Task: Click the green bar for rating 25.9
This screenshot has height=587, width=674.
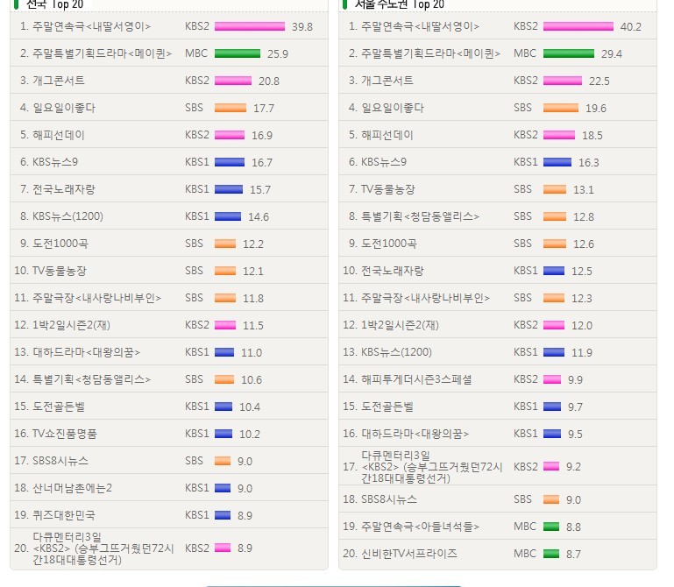Action: pos(238,53)
